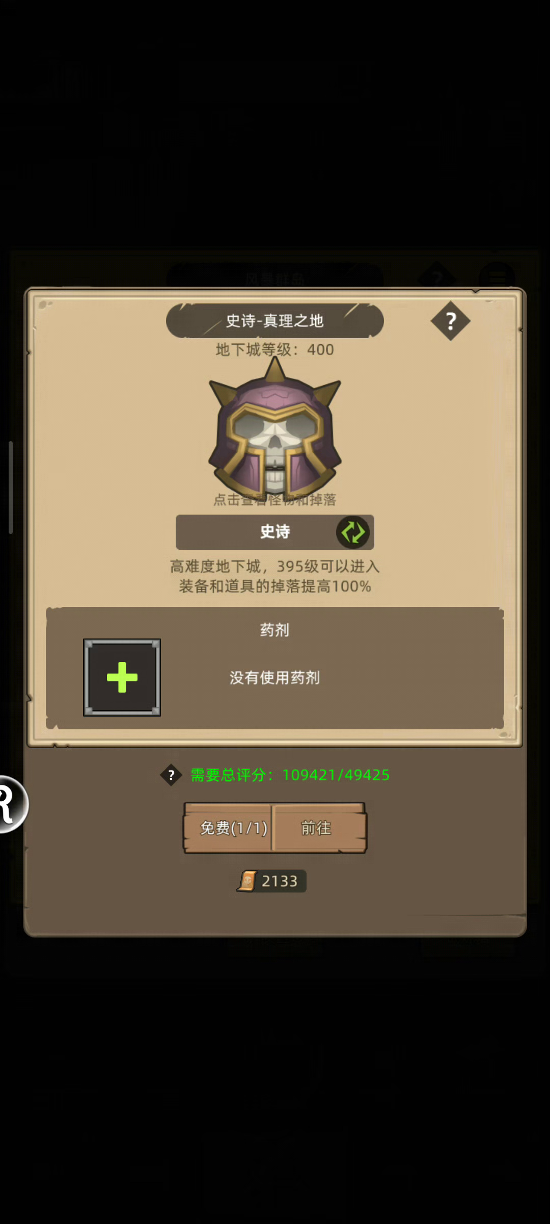This screenshot has height=1224, width=550.
Task: Add a potion via the green plus slot
Action: point(122,677)
